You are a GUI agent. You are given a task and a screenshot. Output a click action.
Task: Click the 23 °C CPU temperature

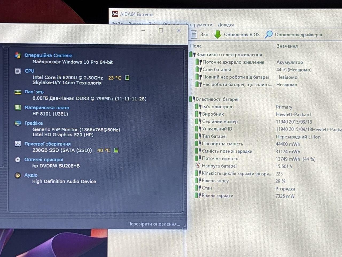(x=115, y=78)
